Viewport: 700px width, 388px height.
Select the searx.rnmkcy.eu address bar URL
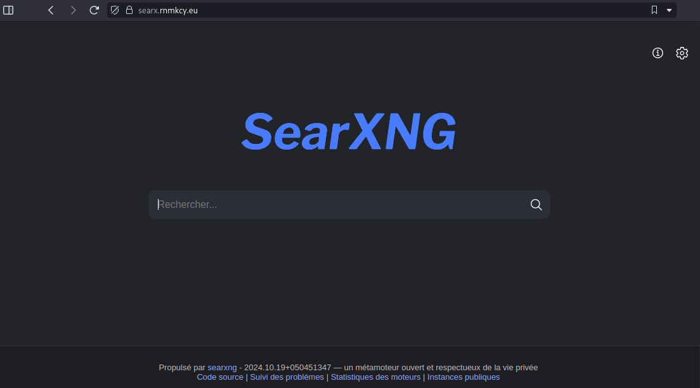[168, 10]
